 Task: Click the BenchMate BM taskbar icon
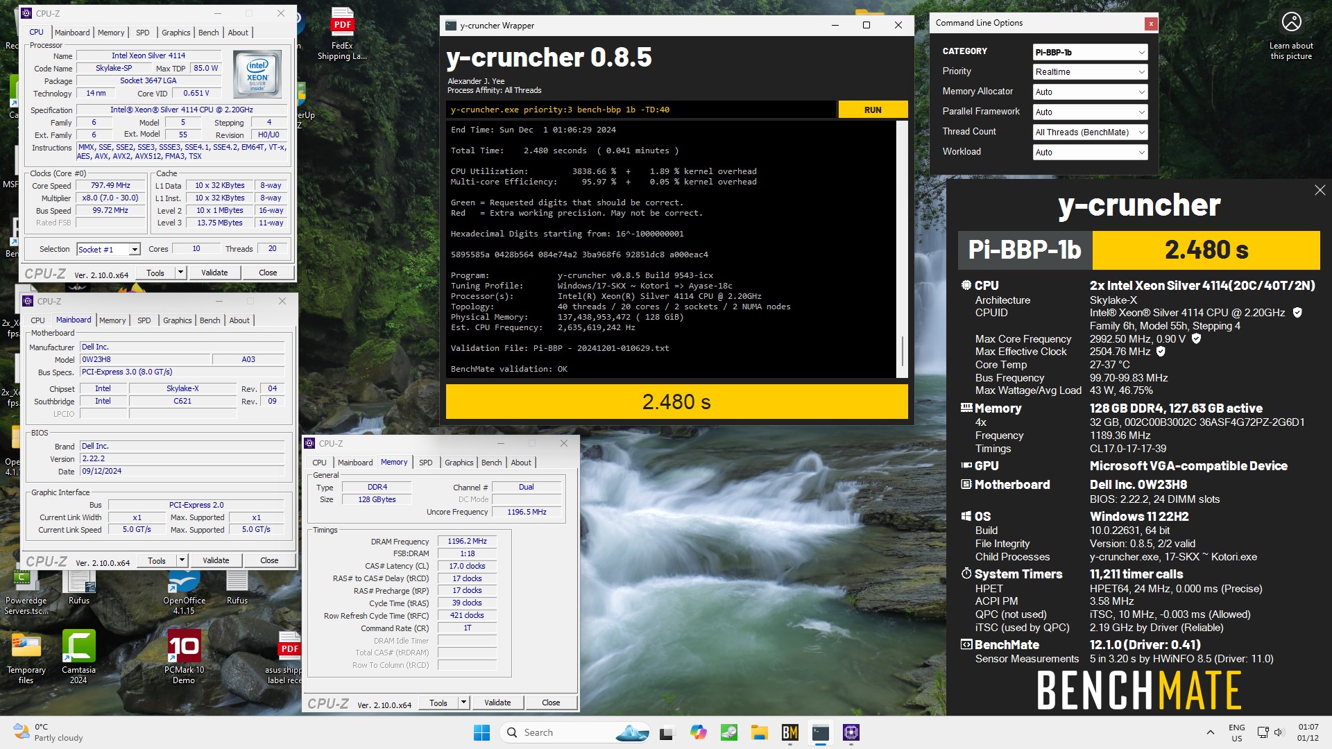click(x=789, y=732)
